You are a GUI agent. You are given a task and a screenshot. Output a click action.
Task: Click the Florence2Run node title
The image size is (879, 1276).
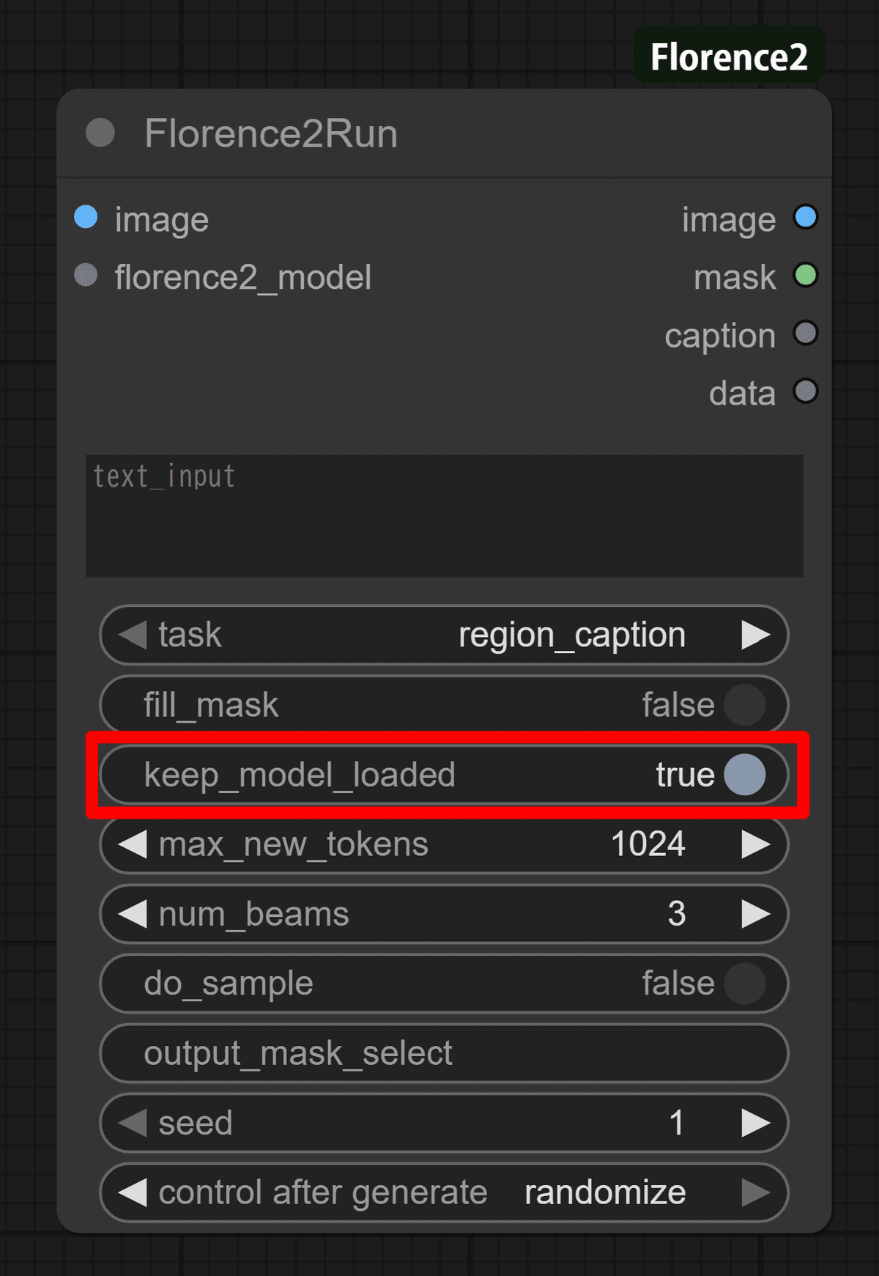[x=271, y=133]
